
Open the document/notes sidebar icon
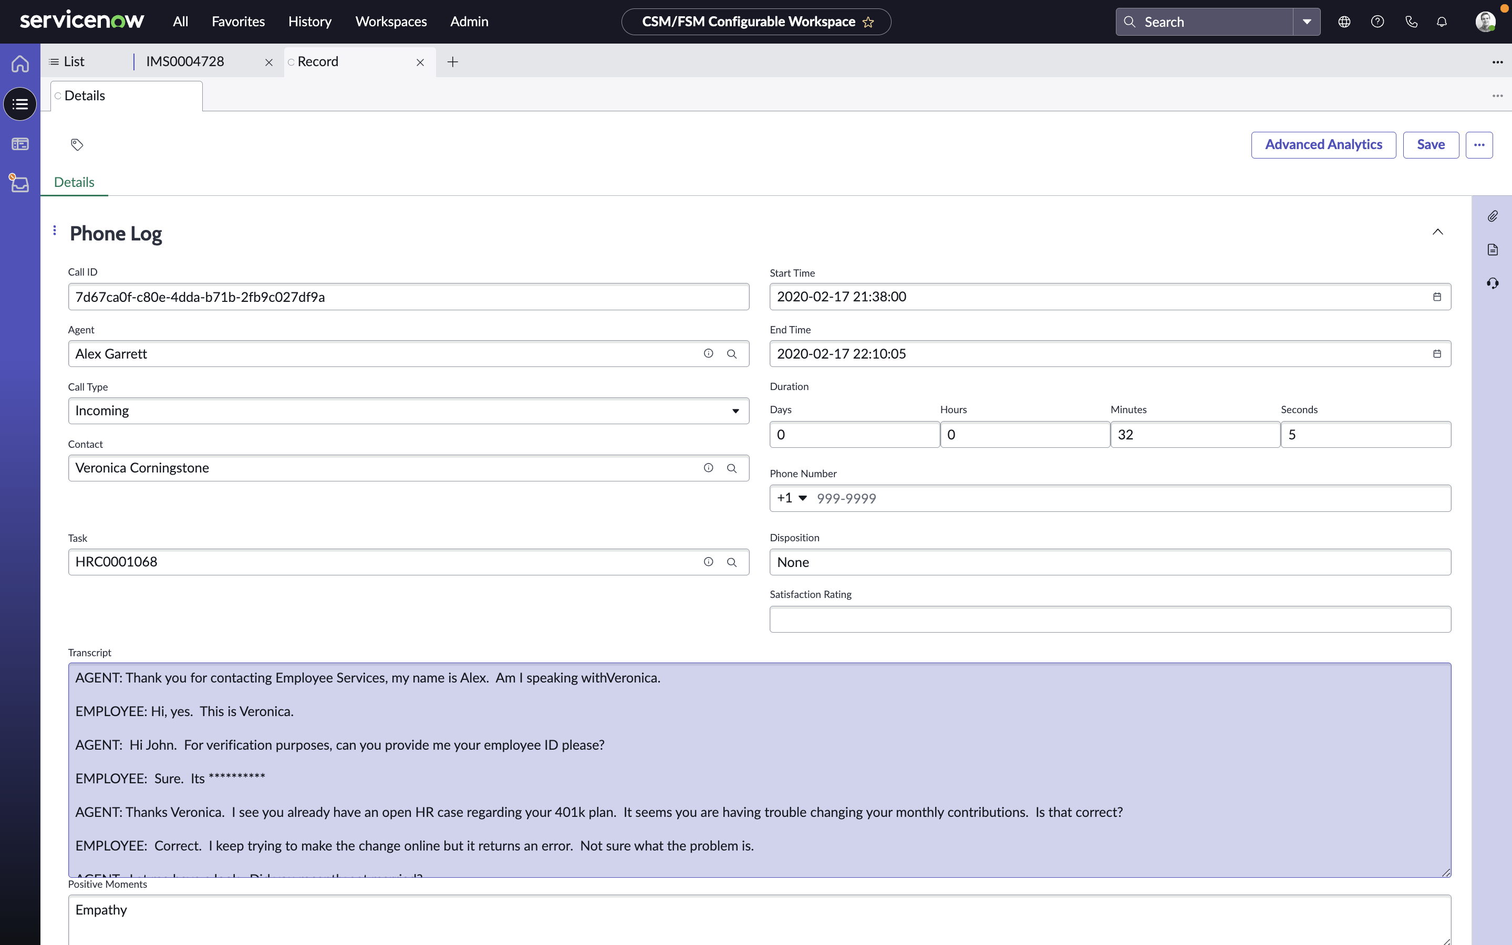(x=1493, y=249)
